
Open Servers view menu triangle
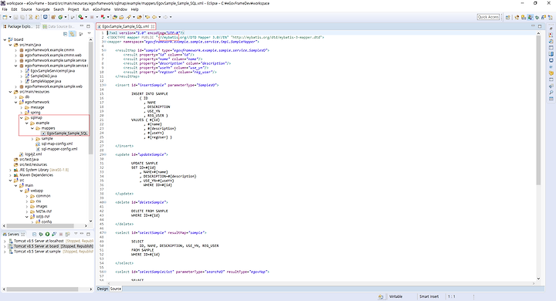point(76,234)
